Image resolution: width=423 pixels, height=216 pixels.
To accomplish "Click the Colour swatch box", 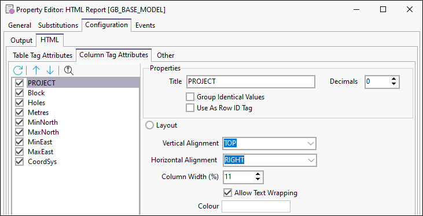I will pos(256,207).
